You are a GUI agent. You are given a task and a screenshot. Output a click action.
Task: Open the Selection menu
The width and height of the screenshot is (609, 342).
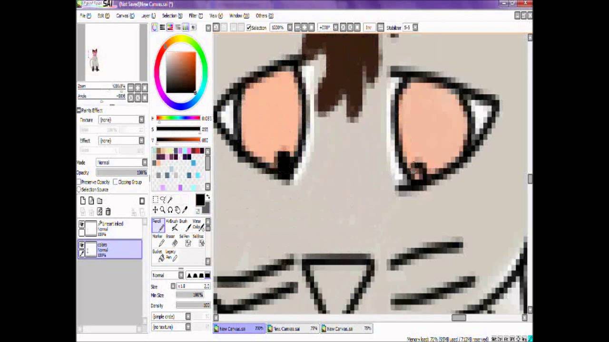(x=172, y=16)
